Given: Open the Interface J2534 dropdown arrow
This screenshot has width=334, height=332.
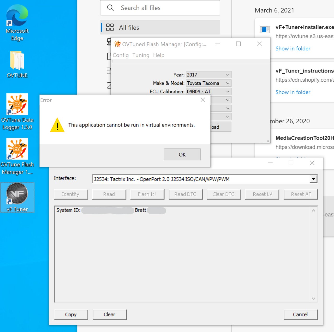Looking at the screenshot, I should click(x=313, y=179).
